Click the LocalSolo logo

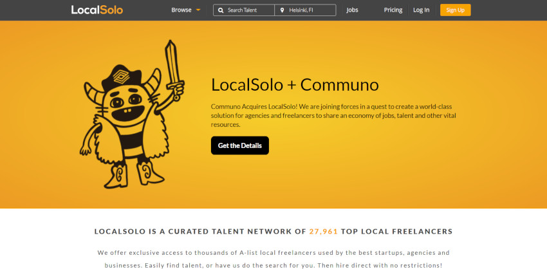[97, 10]
